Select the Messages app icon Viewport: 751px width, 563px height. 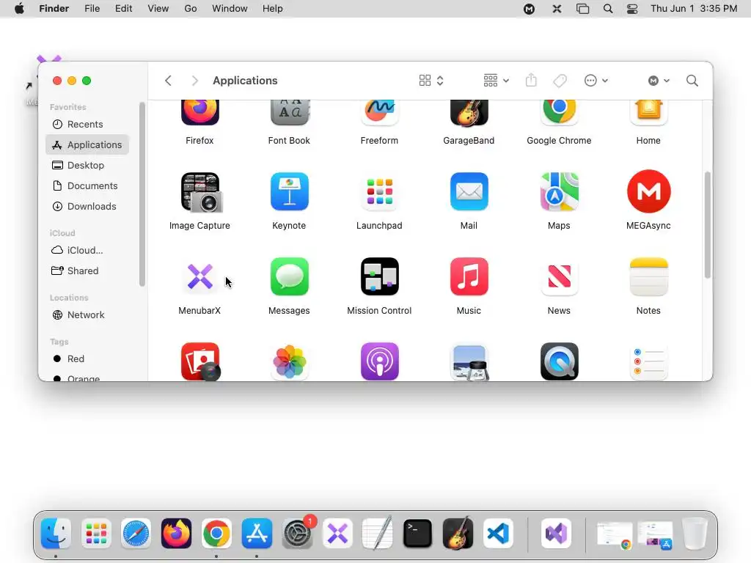(x=289, y=276)
